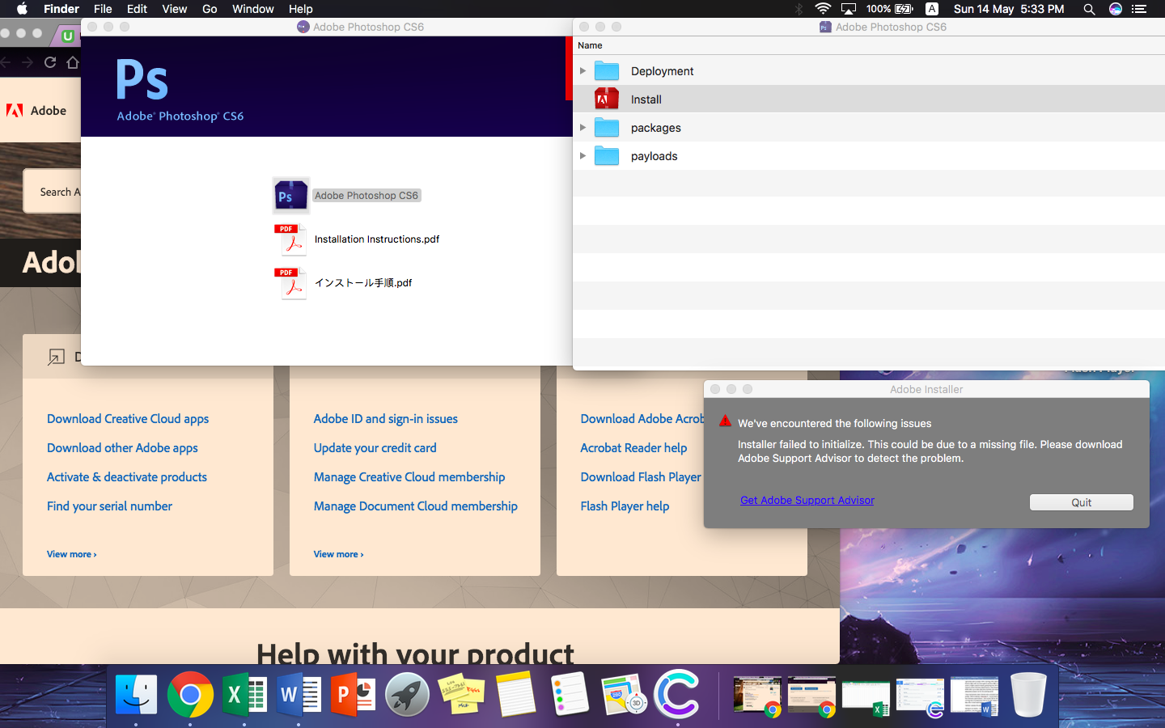
Task: Click the Wi-Fi status icon
Action: click(x=823, y=9)
